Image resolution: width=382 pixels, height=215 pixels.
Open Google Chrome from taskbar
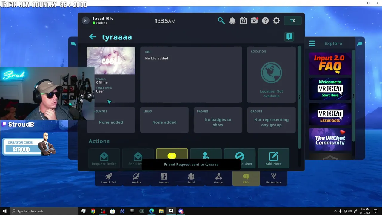point(93,211)
